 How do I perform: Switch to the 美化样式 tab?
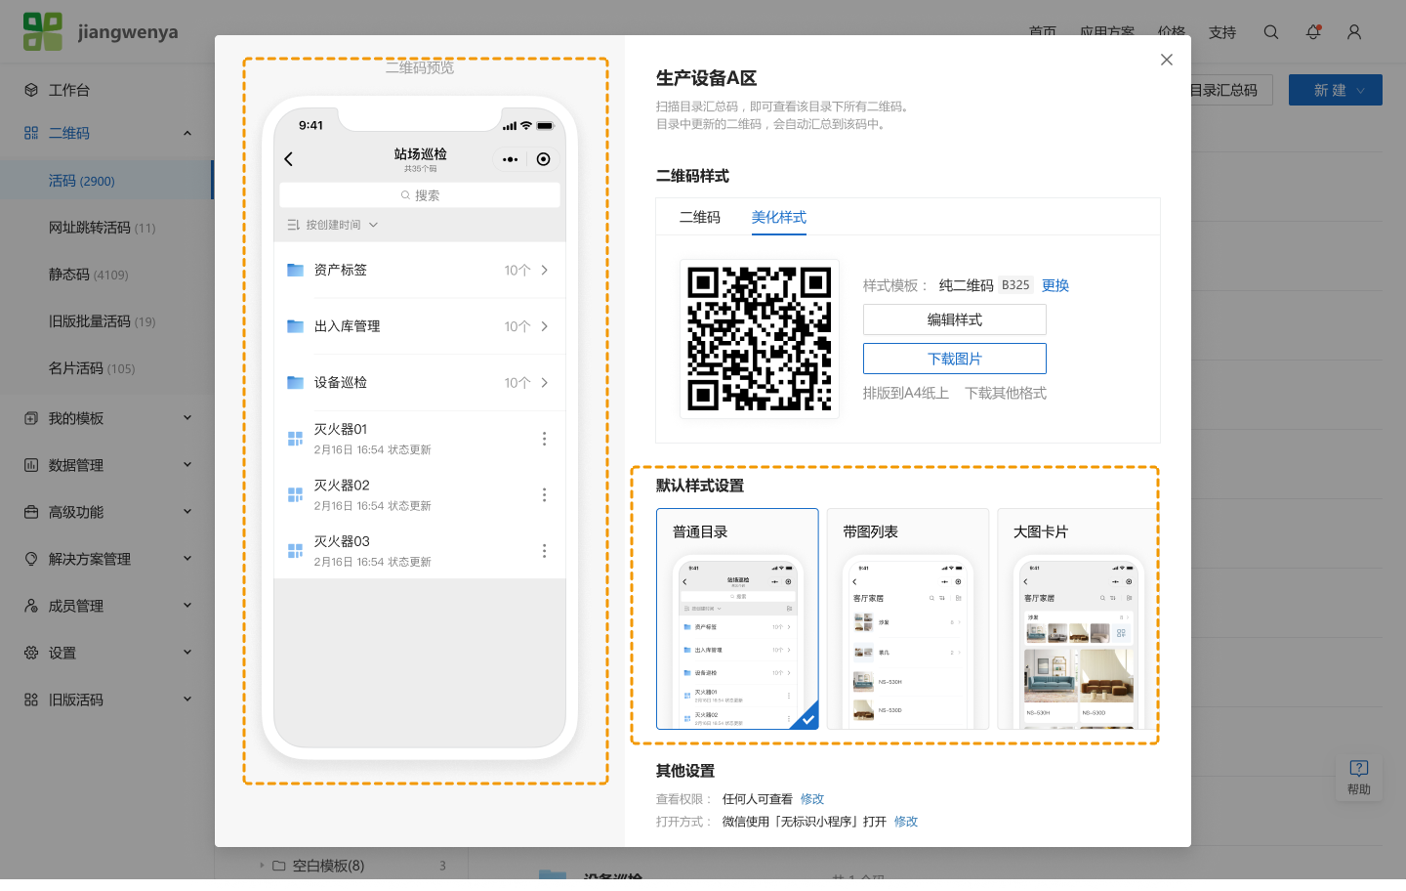pyautogui.click(x=778, y=217)
